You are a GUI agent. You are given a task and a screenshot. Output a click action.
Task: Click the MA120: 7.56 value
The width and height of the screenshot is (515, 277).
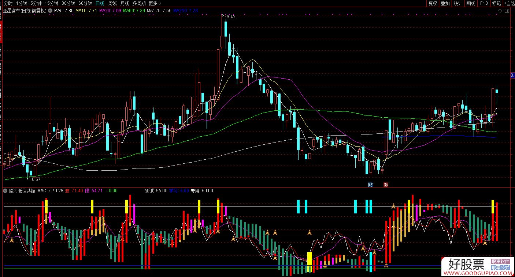[x=159, y=11]
